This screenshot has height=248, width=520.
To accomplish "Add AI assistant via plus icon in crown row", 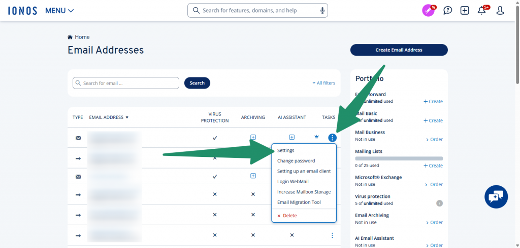I will (292, 137).
